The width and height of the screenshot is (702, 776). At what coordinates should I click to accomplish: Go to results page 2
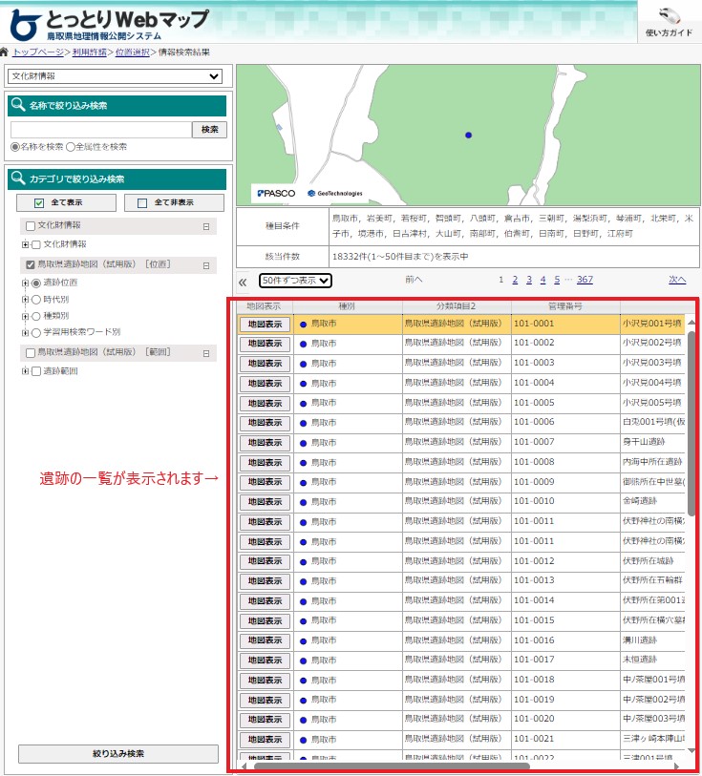[x=515, y=280]
